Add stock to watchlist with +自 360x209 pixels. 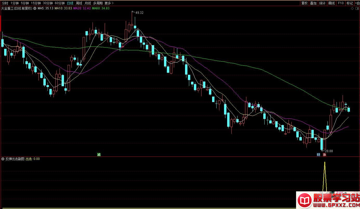point(357,3)
